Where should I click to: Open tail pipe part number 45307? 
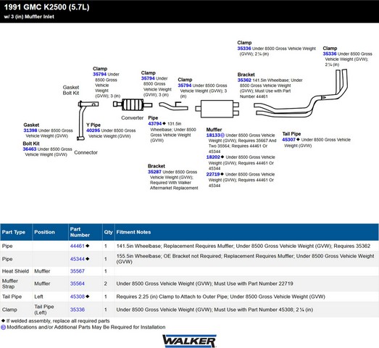click(x=289, y=139)
